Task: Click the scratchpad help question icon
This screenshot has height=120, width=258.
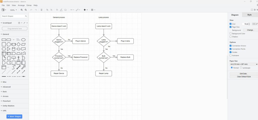Action: [19, 23]
